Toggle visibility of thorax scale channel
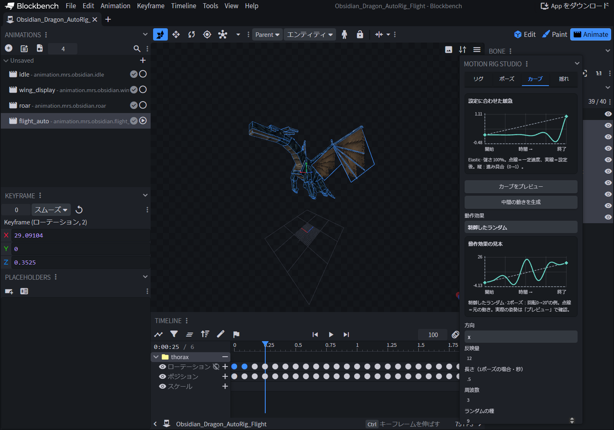Image resolution: width=614 pixels, height=430 pixels. pyautogui.click(x=163, y=386)
